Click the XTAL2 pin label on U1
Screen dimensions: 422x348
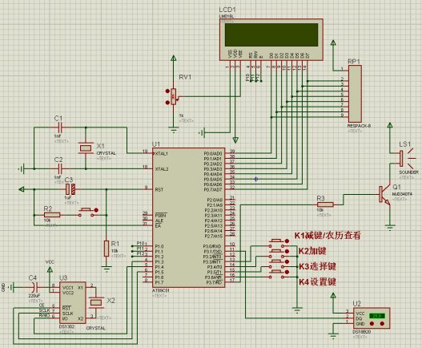click(162, 169)
